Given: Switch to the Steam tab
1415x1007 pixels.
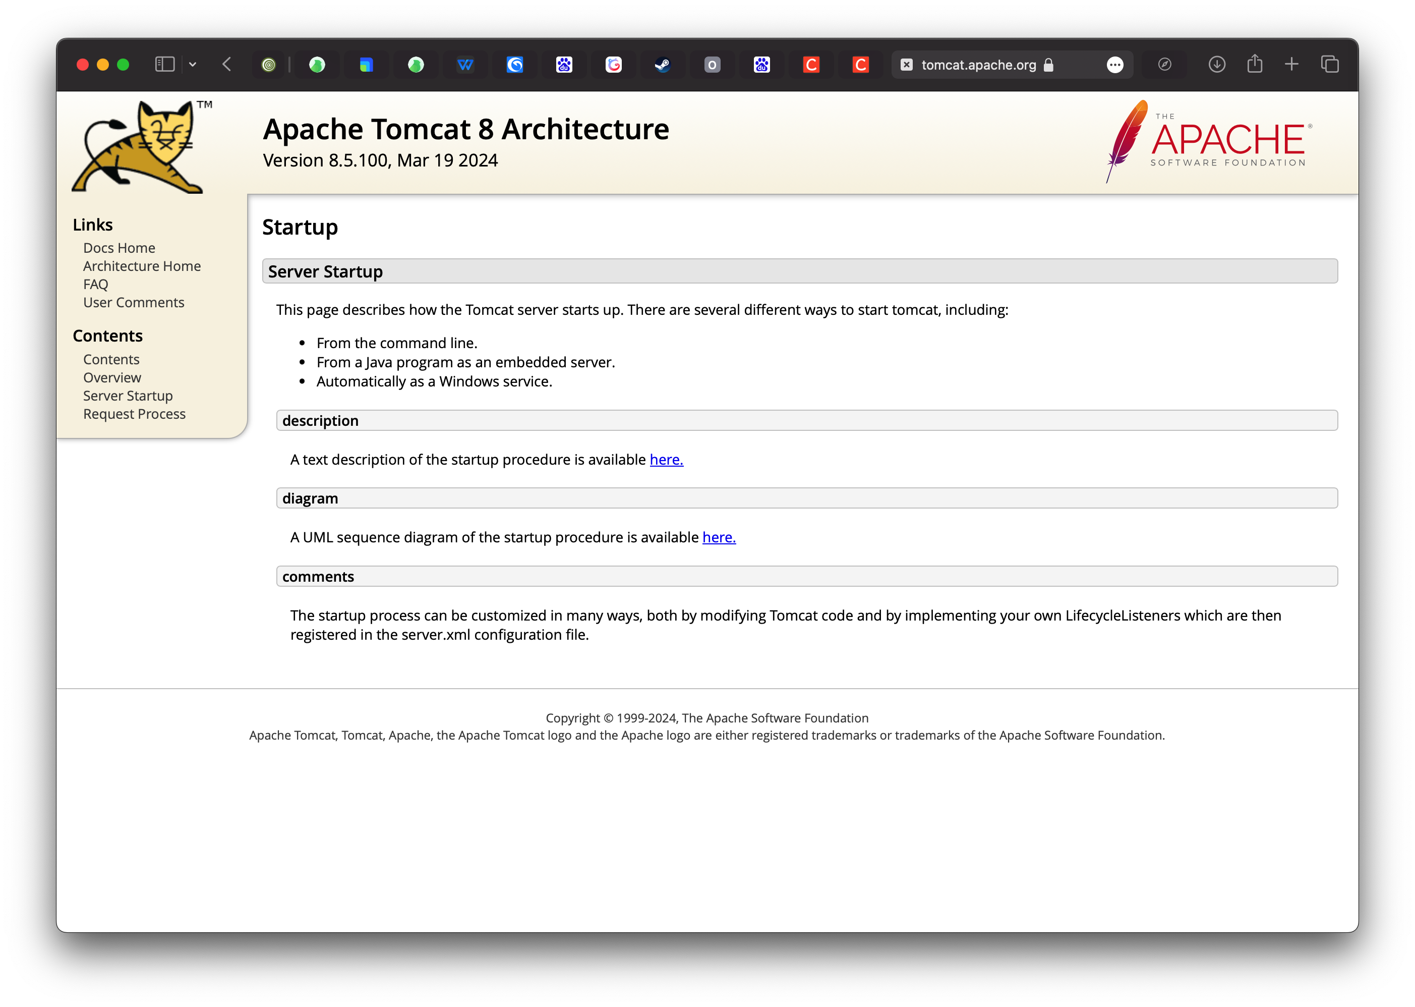Looking at the screenshot, I should (x=663, y=65).
